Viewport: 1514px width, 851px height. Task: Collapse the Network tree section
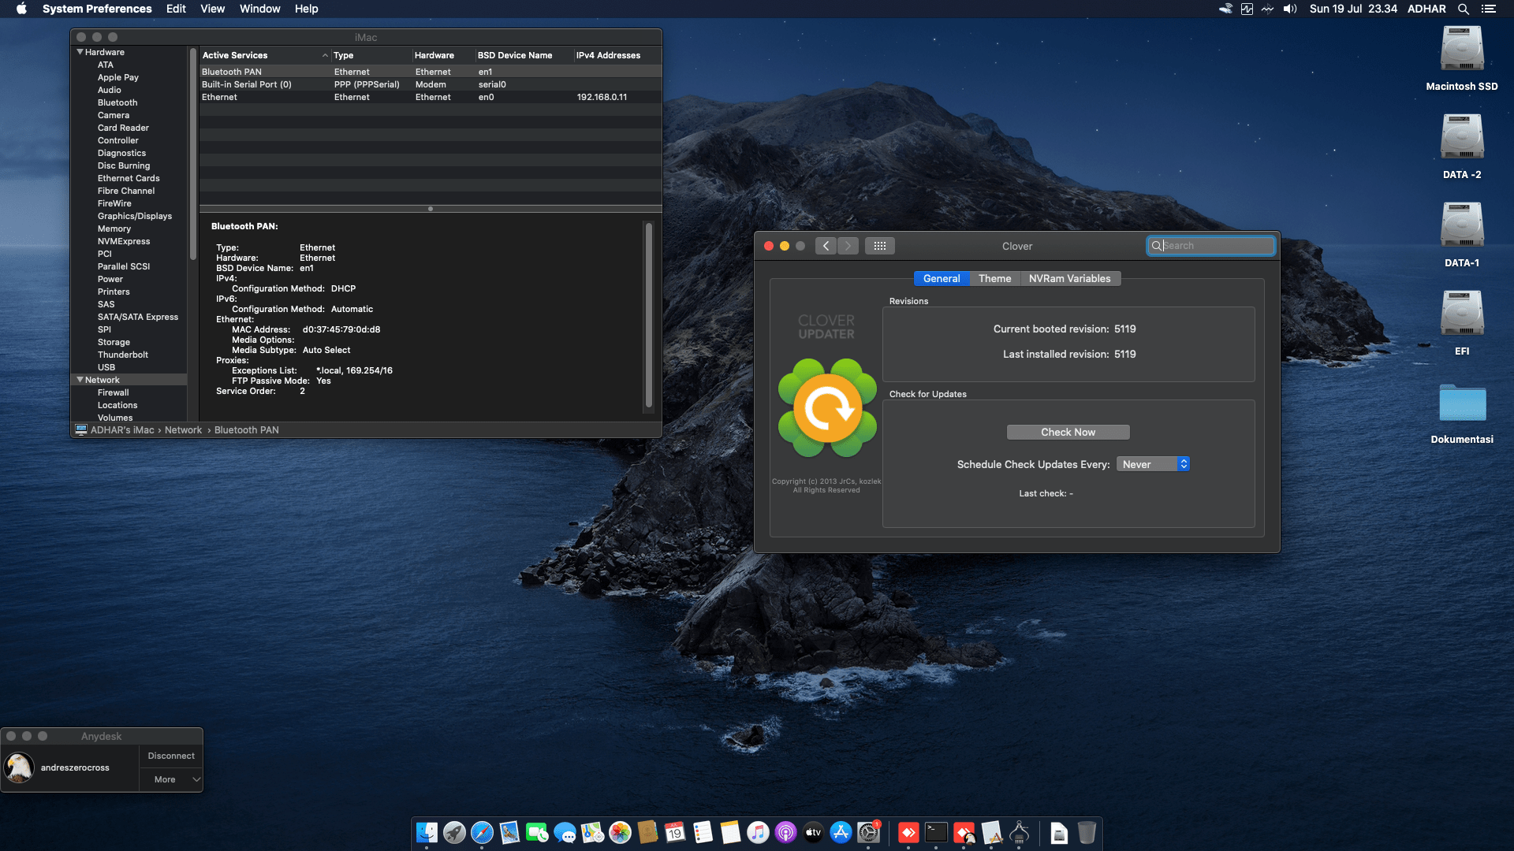(x=80, y=380)
